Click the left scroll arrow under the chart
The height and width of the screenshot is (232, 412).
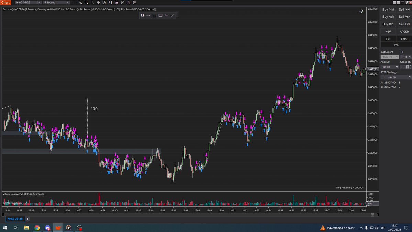(x=3, y=215)
